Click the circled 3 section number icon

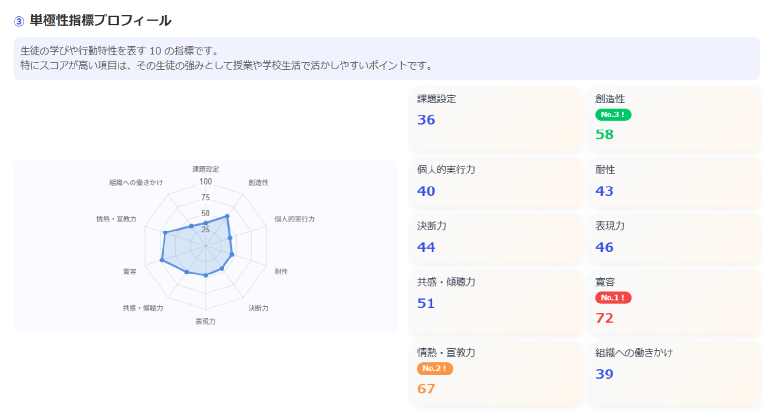[19, 21]
